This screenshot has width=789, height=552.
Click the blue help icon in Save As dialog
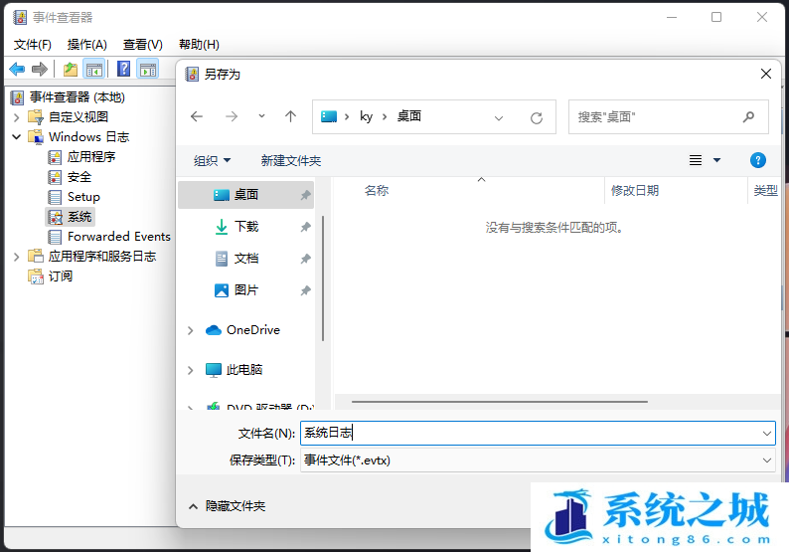pyautogui.click(x=757, y=160)
